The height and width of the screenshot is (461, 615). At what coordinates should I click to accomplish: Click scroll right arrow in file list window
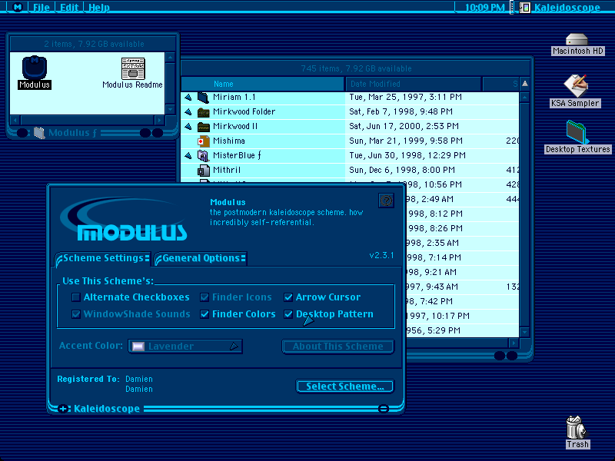coord(514,343)
